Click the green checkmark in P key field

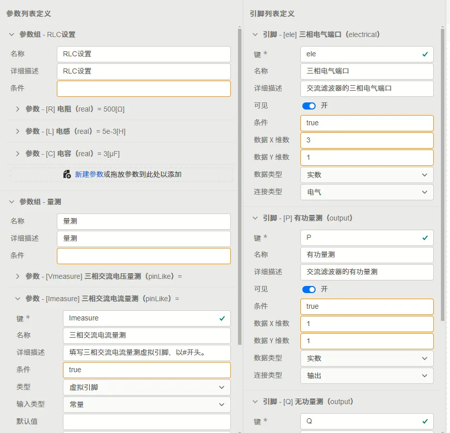point(425,237)
